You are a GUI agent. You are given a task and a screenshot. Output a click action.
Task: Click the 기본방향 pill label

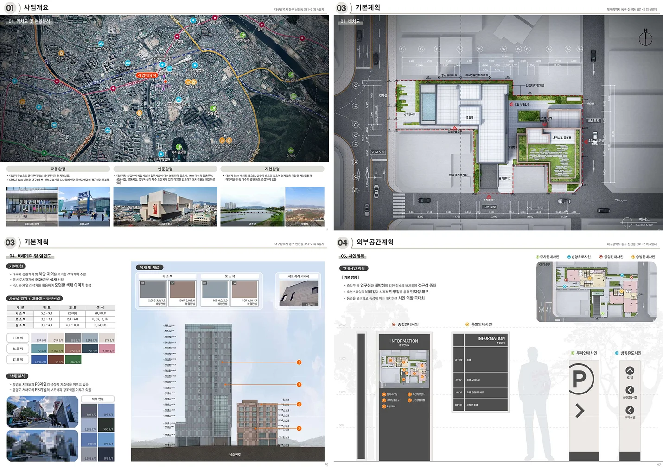tap(16, 266)
